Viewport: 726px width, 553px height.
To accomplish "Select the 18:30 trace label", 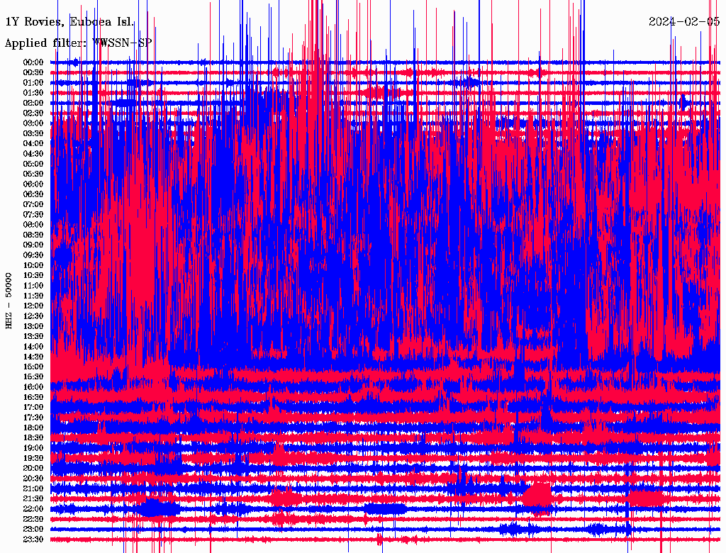I will click(x=33, y=437).
